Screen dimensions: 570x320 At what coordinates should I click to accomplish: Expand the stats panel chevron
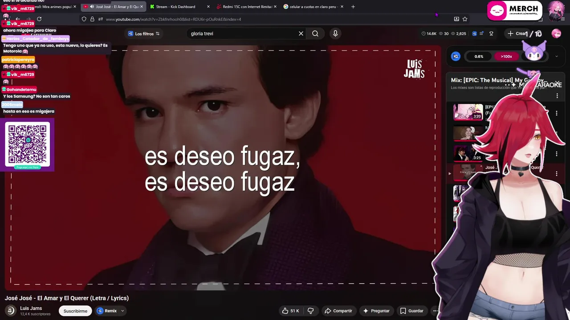point(557,56)
